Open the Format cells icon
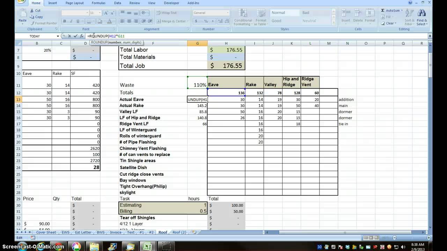This screenshot has height=251, width=447. [x=370, y=13]
